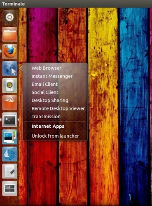Open Remote Desktop Viewer entry

pyautogui.click(x=58, y=108)
